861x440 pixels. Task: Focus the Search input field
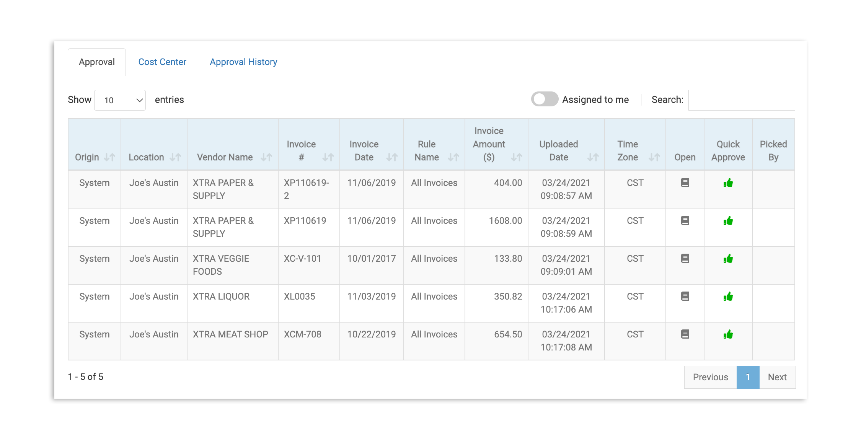(741, 100)
